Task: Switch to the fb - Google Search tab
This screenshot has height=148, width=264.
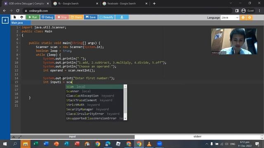Action: (x=76, y=4)
